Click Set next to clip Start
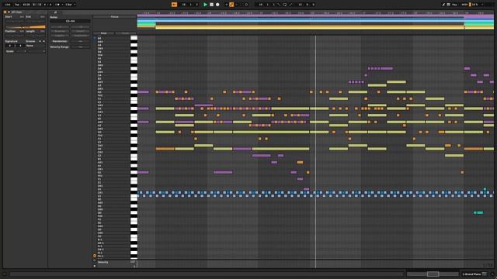This screenshot has height=279, width=497. click(x=22, y=16)
